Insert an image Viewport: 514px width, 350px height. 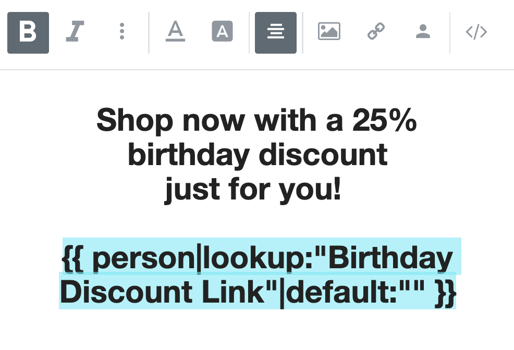click(x=329, y=33)
